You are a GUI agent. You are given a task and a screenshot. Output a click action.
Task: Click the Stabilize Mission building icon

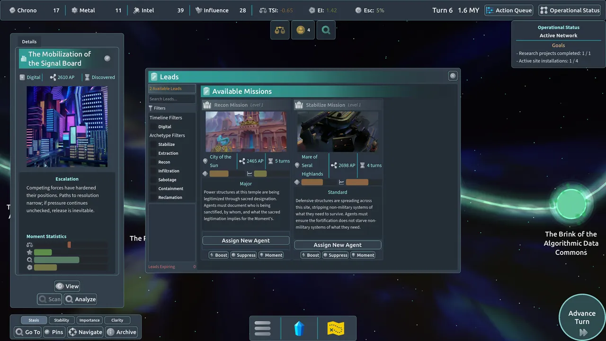(299, 105)
